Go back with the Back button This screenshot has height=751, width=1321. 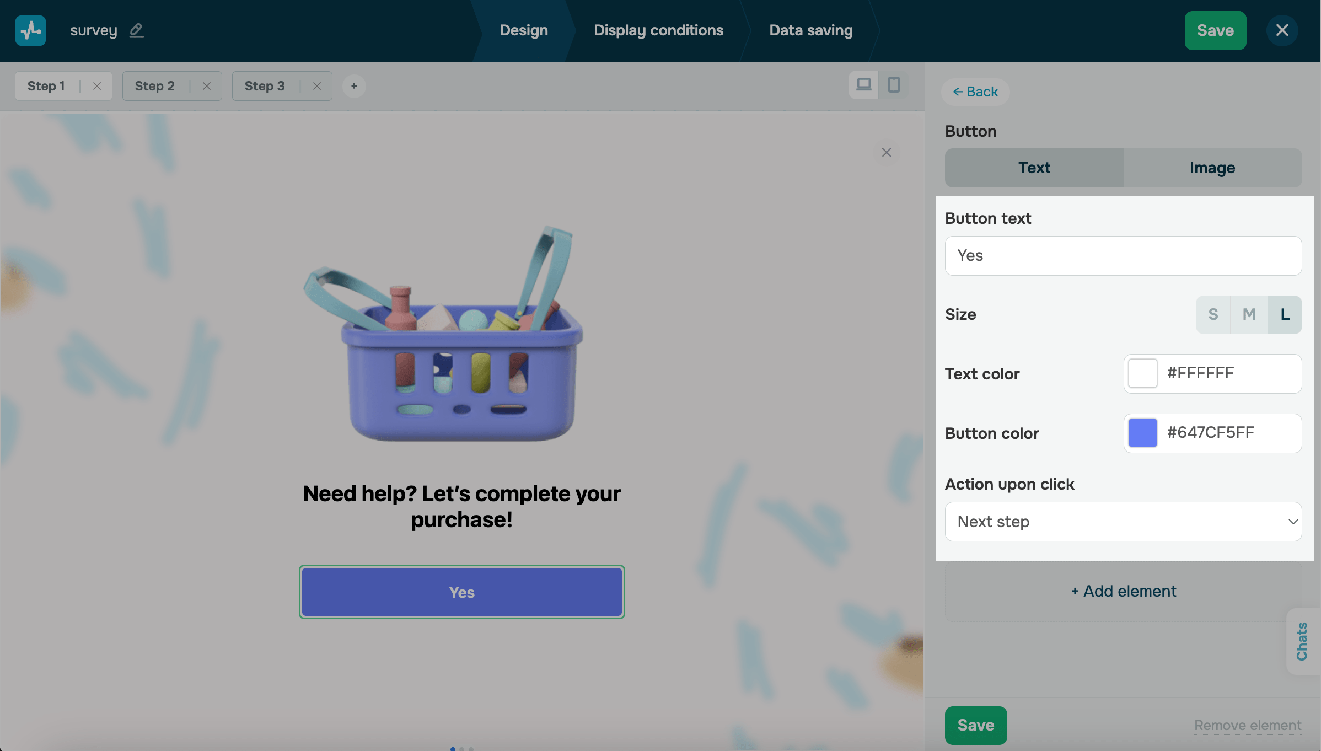[x=975, y=91]
